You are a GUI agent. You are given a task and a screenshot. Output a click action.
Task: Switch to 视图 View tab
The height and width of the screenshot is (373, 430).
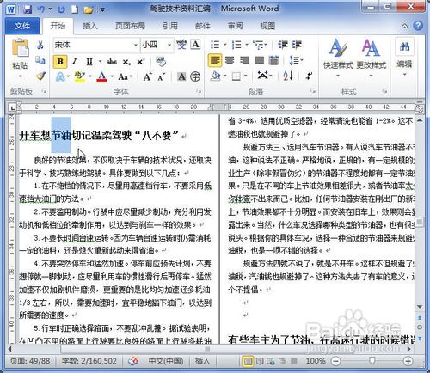click(267, 26)
